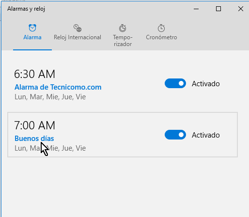Click Activado label next to 6:30 AM alarm
The image size is (249, 217).
(206, 84)
